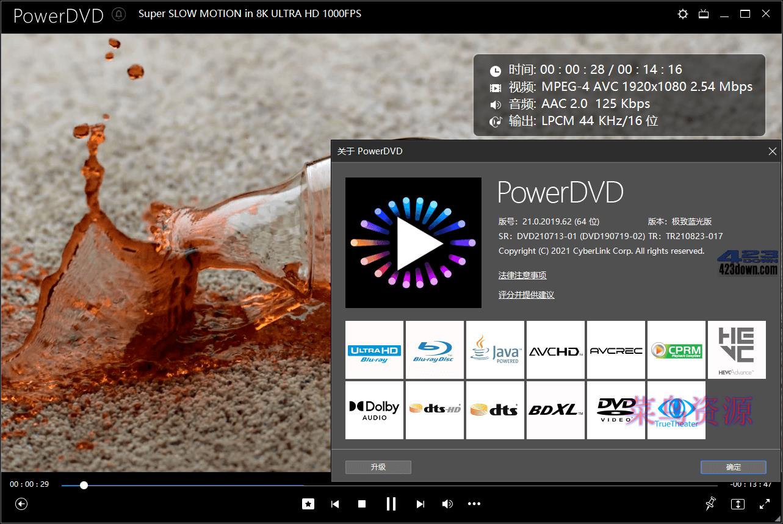
Task: Confirm the About dialog with 确定
Action: pyautogui.click(x=733, y=467)
